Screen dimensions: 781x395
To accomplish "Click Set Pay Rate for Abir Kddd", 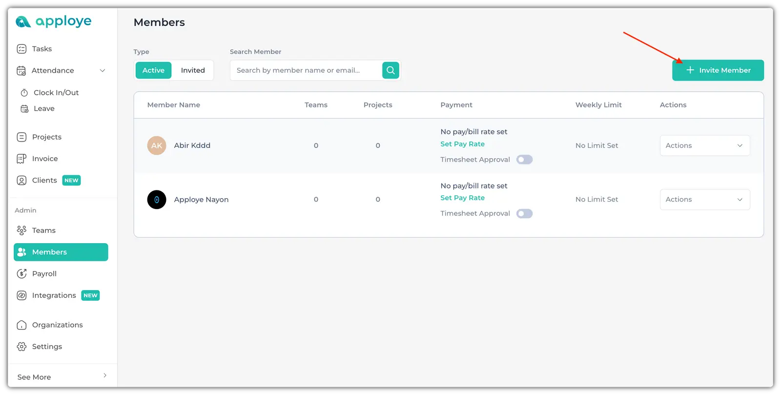I will 462,144.
